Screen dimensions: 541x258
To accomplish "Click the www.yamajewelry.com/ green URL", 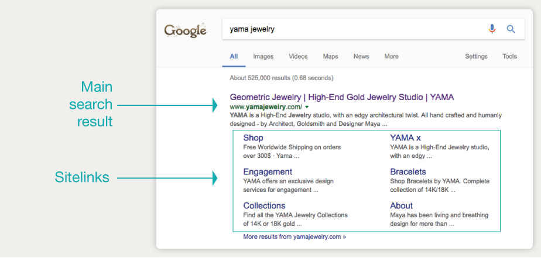I will click(266, 106).
